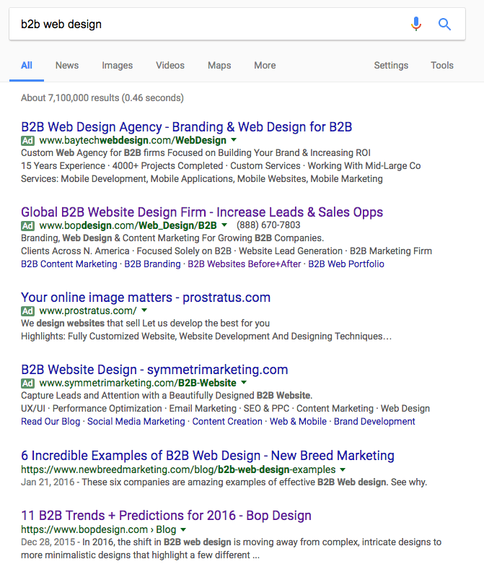Expand dropdown arrow next to baytechwebdesign.com URL
Image resolution: width=484 pixels, height=572 pixels.
[x=234, y=139]
